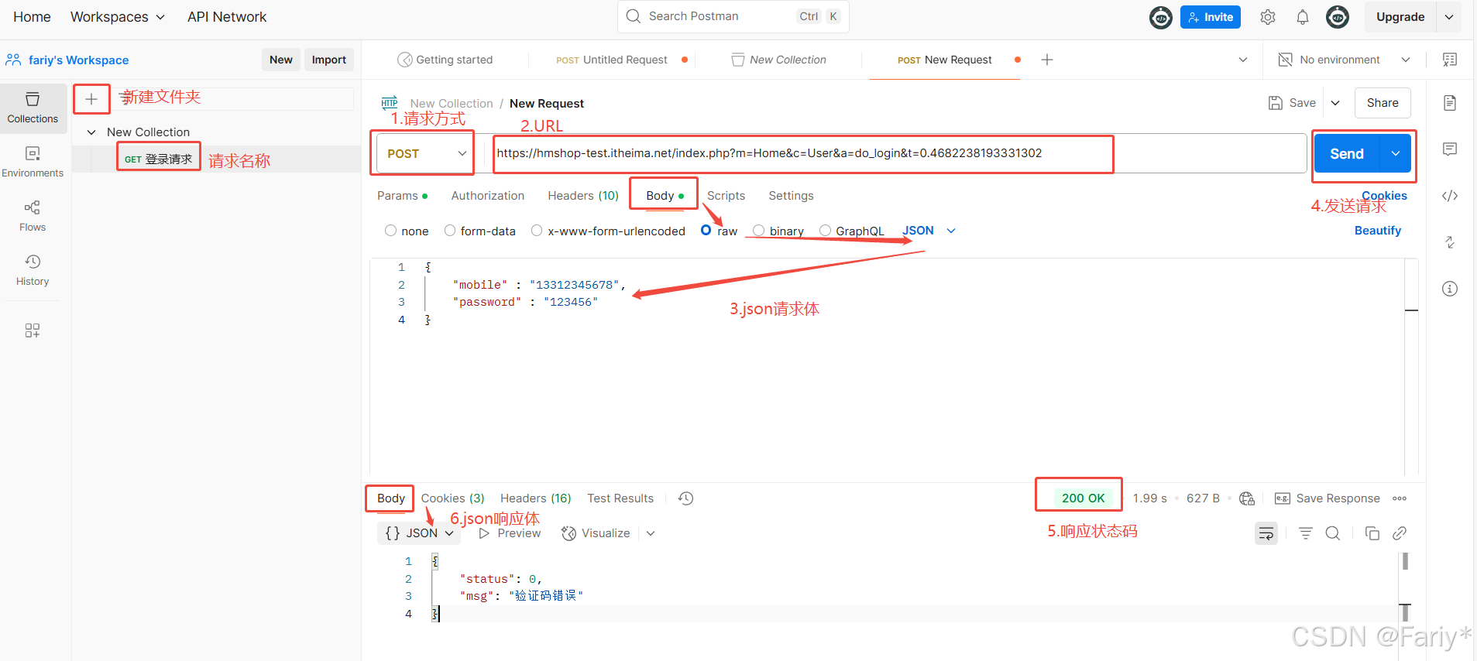Open the response Cookies (3) tab
The width and height of the screenshot is (1477, 661).
tap(452, 498)
